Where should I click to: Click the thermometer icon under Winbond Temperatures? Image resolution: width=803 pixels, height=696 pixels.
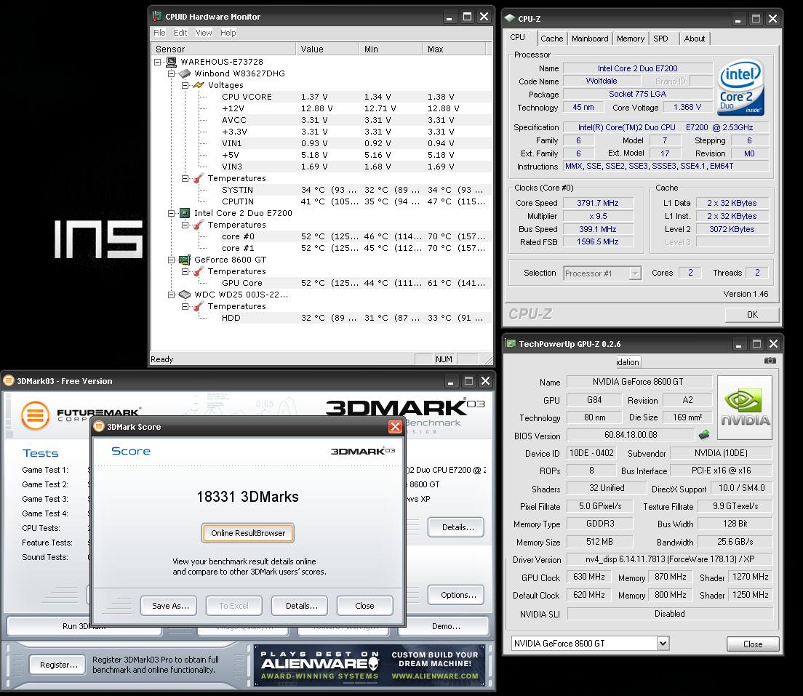click(198, 178)
